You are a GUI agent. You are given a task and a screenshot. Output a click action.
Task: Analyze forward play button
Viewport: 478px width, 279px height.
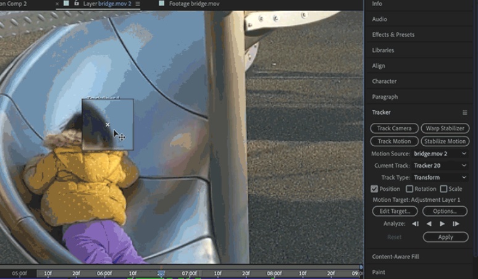pos(442,224)
